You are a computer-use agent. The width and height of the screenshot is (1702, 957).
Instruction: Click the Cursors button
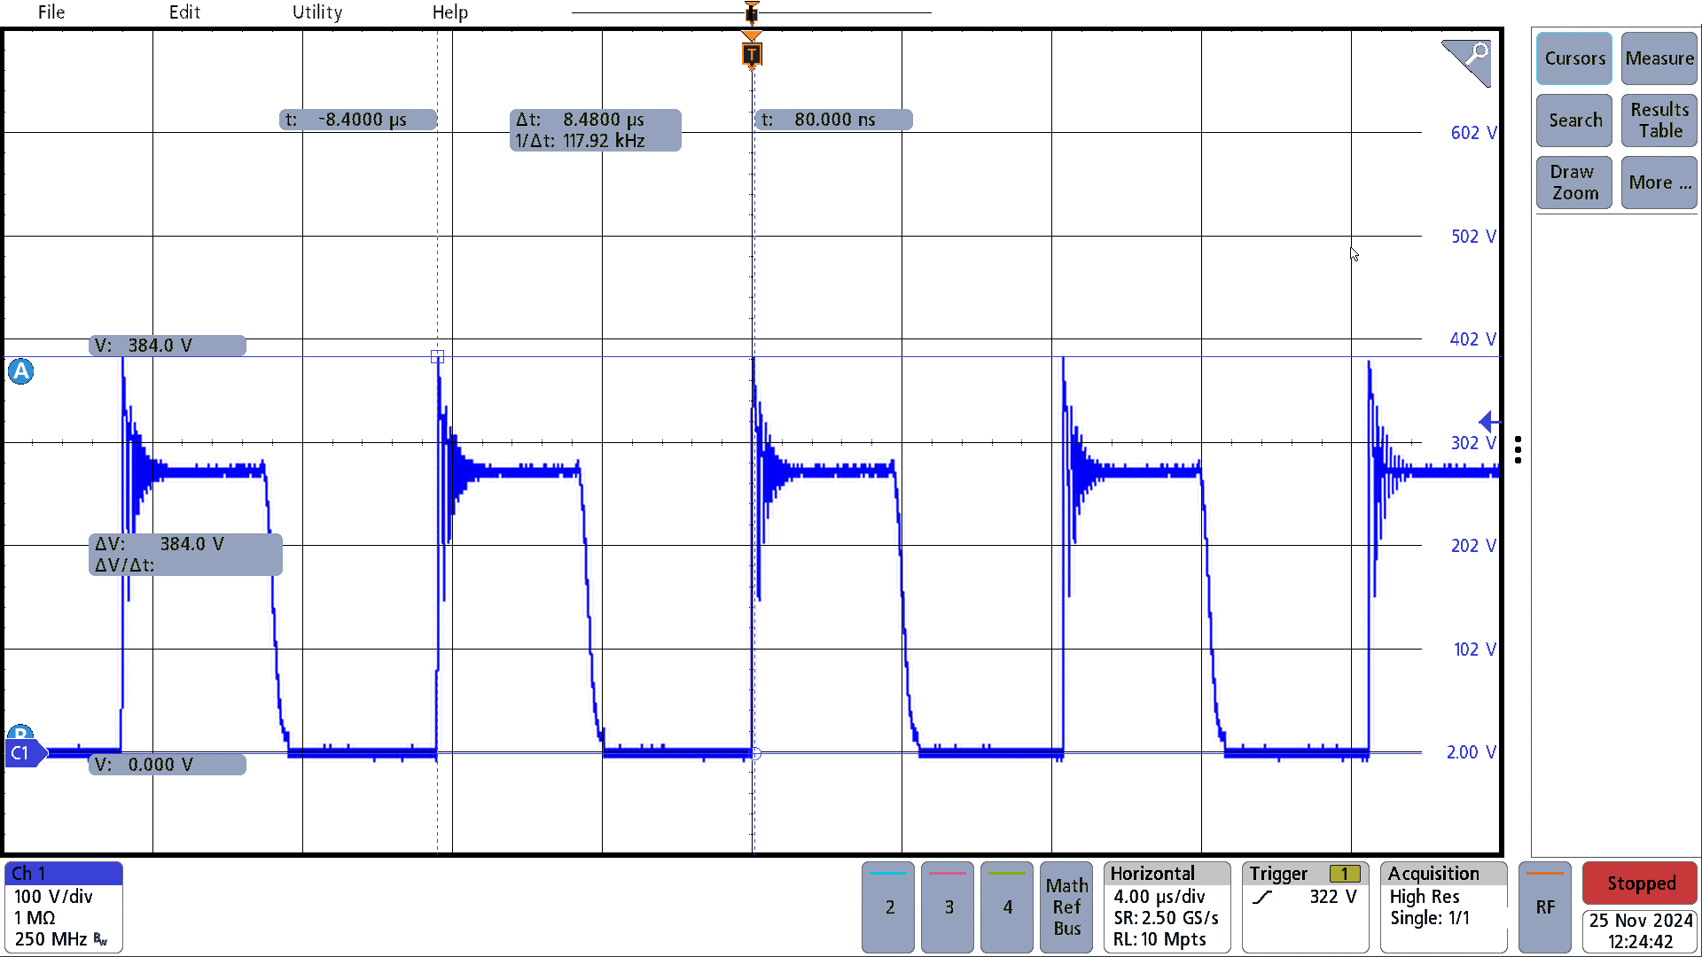pyautogui.click(x=1574, y=58)
